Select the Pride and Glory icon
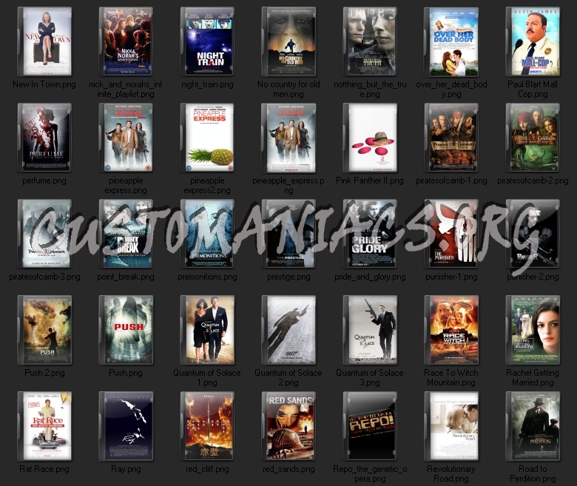Viewport: 577px width, 486px height. (370, 234)
